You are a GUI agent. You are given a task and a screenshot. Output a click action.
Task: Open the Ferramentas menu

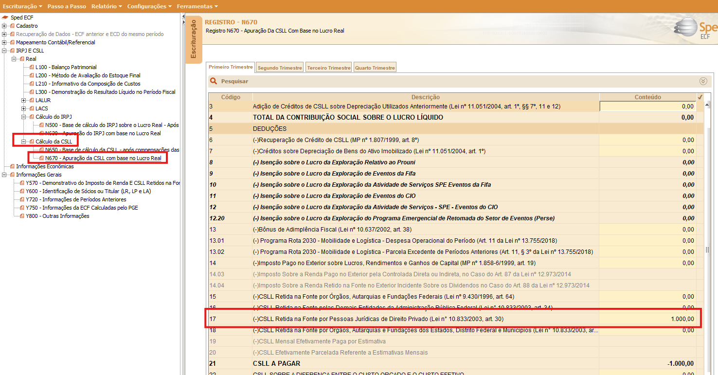click(197, 6)
